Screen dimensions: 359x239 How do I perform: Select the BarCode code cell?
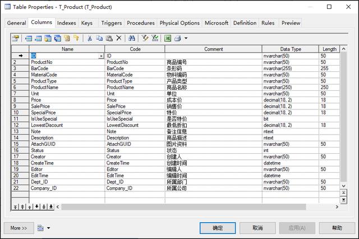135,68
